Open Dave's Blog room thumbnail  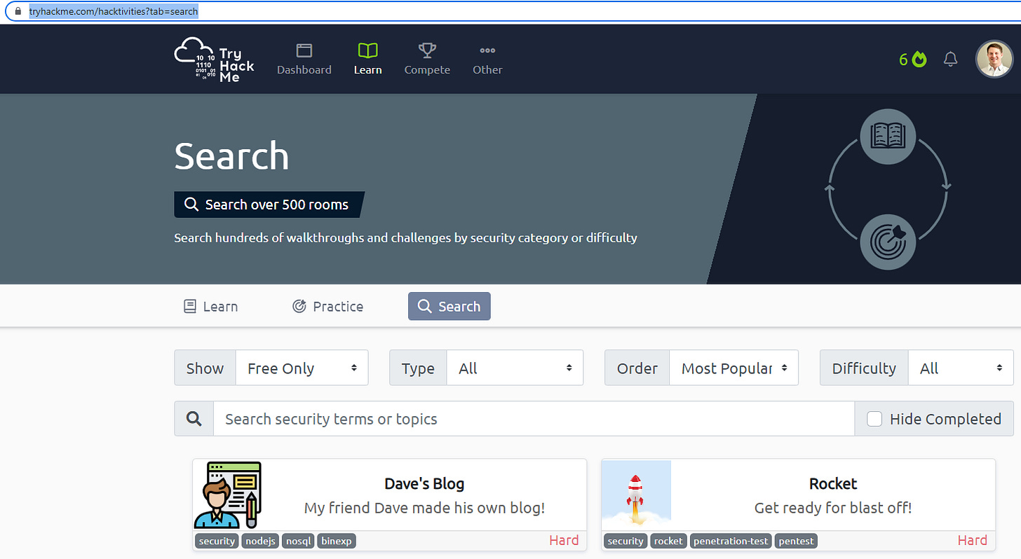point(228,495)
